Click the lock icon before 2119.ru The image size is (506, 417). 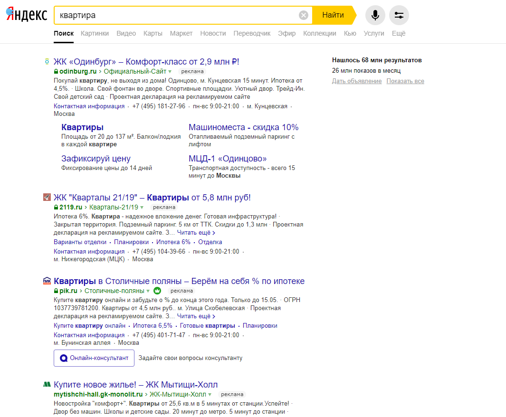(x=56, y=207)
